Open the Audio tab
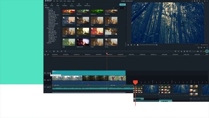The image size is (209, 118). coord(52,5)
